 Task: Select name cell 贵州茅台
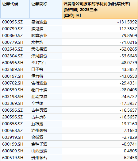[x=46, y=158]
